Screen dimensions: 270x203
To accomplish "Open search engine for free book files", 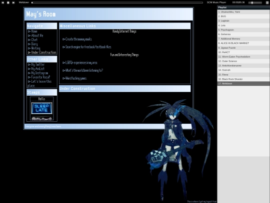I will click(88, 47).
